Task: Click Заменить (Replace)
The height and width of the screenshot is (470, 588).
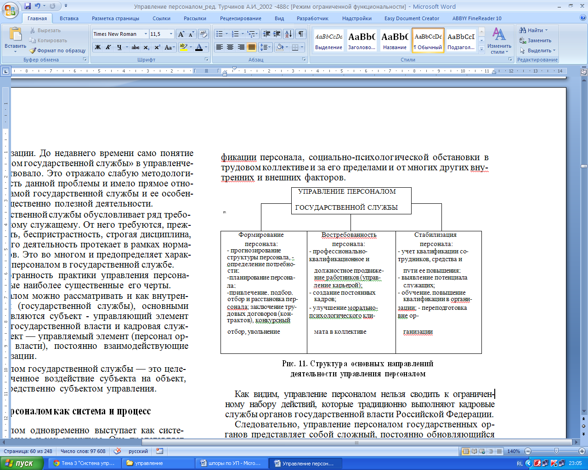Action: 535,40
